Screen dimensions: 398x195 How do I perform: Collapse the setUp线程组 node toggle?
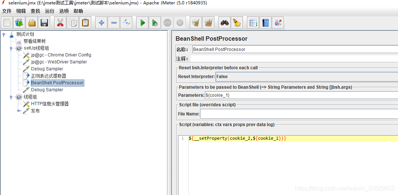click(11, 48)
